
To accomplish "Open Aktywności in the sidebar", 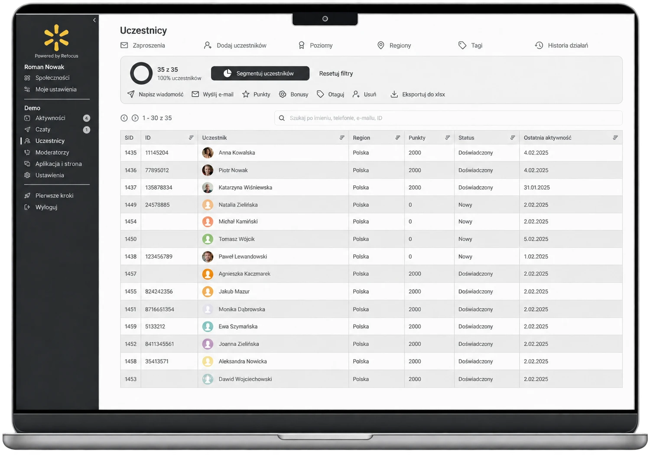I will (x=50, y=118).
